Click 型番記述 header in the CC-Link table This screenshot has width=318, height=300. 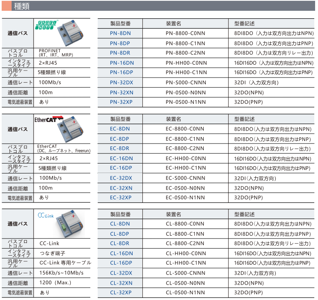(x=244, y=214)
